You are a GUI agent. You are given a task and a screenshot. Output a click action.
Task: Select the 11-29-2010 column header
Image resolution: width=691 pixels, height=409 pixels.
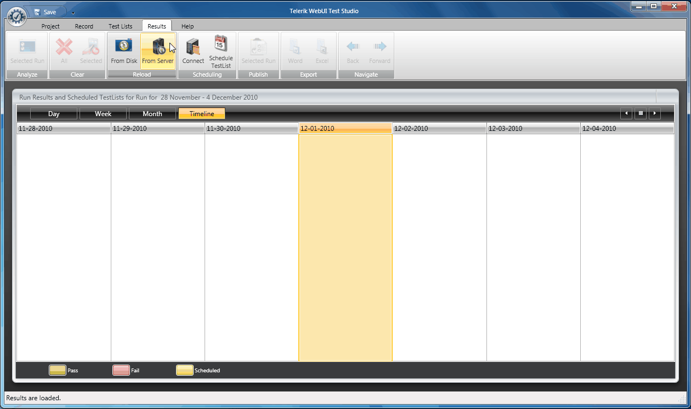158,129
